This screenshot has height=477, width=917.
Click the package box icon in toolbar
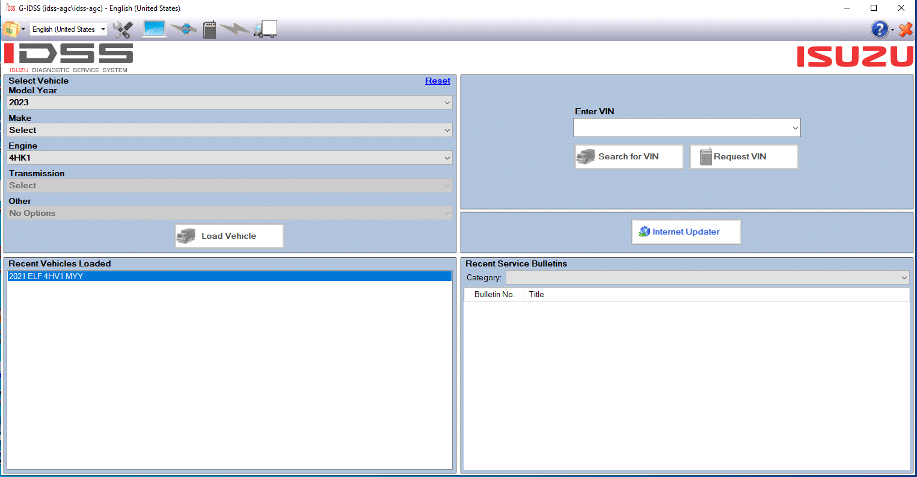[x=11, y=29]
